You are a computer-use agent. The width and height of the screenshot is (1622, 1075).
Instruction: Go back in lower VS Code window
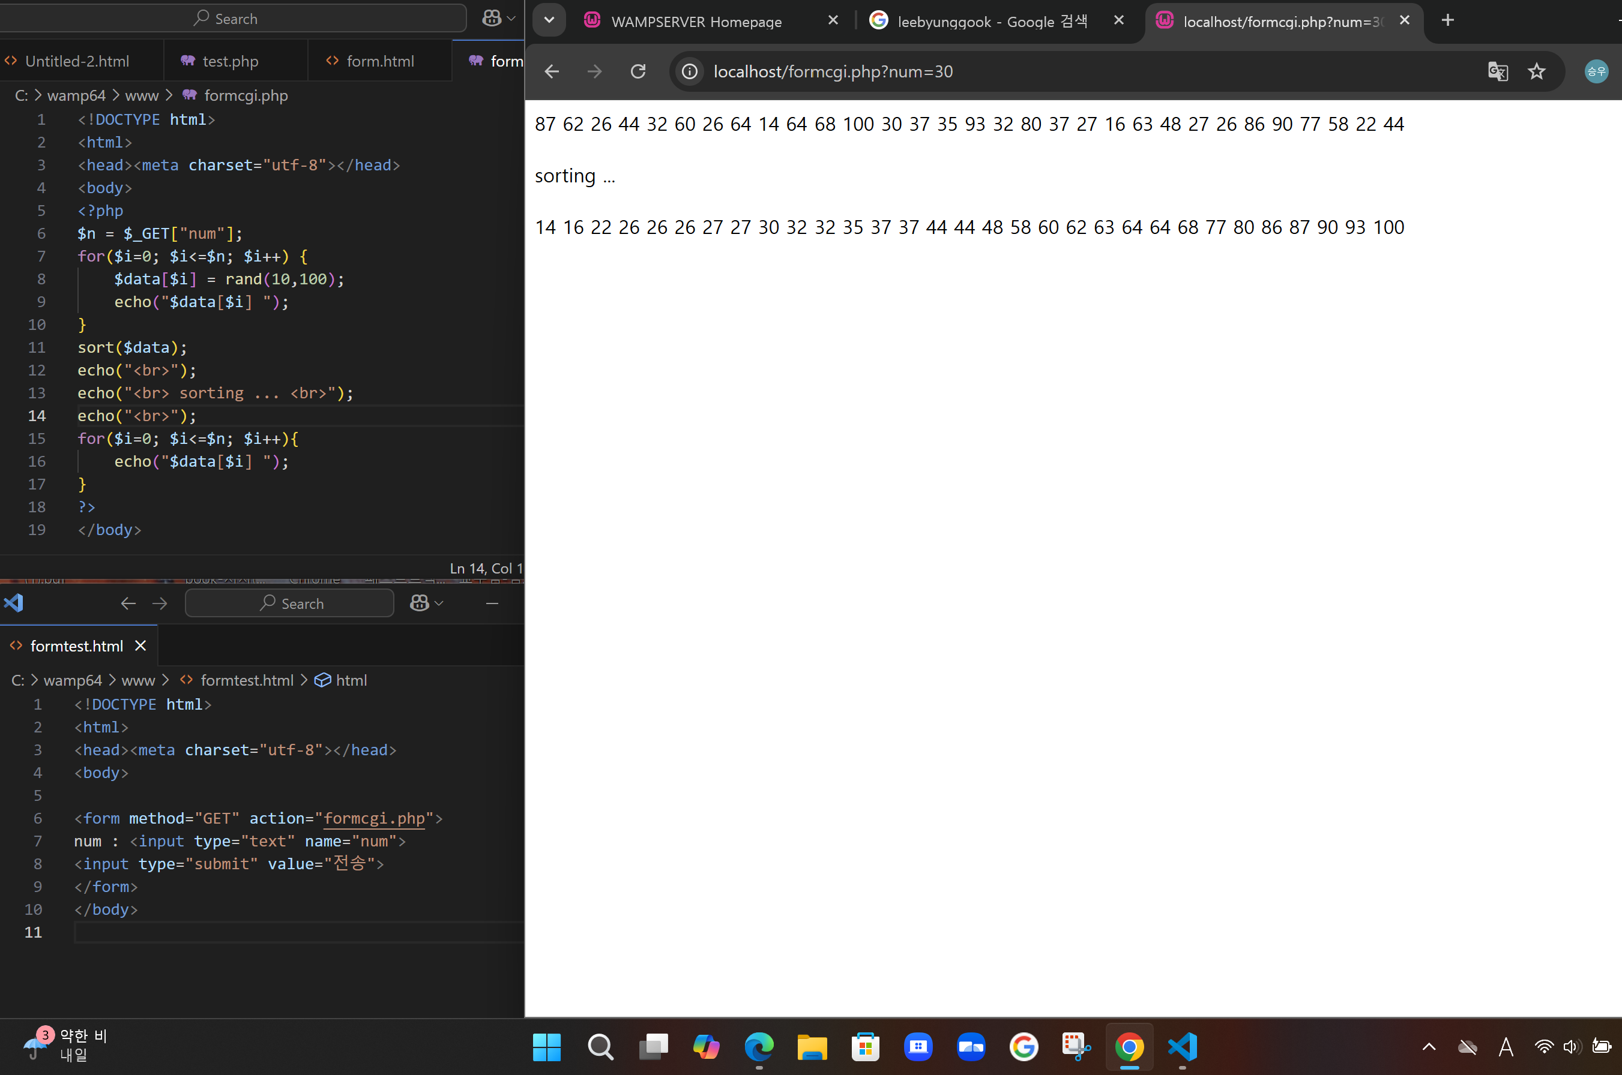point(128,603)
